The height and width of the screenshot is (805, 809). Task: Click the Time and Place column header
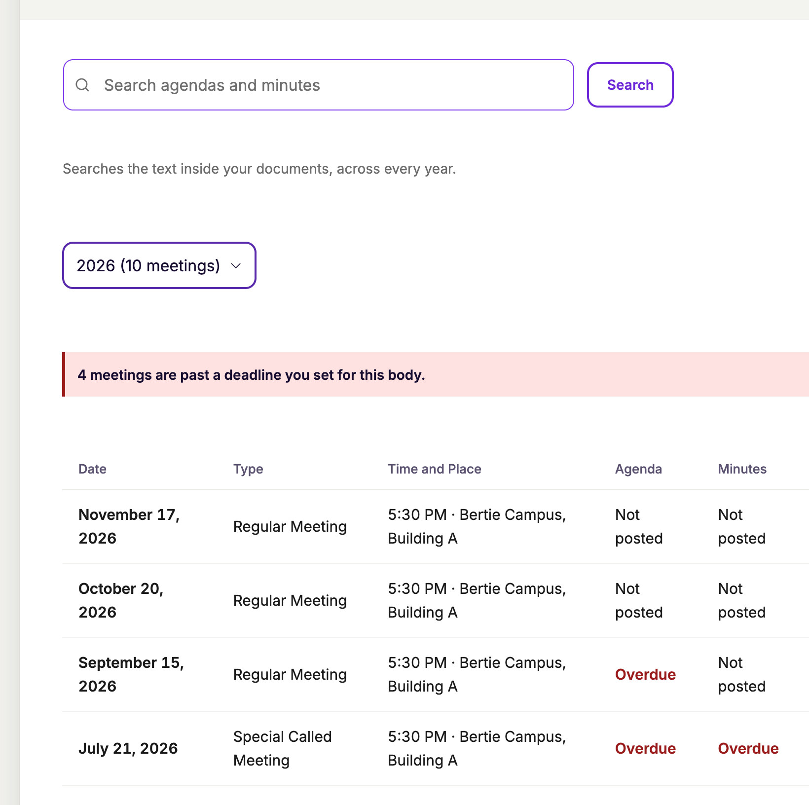click(x=434, y=469)
